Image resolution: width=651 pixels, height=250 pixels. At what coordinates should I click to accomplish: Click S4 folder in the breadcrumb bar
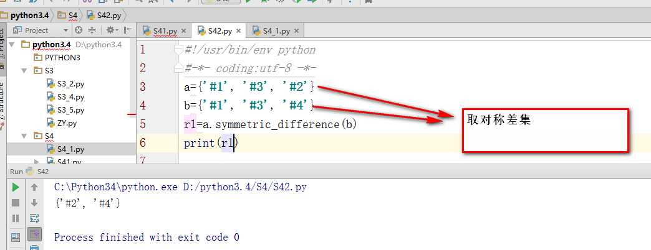[x=68, y=16]
